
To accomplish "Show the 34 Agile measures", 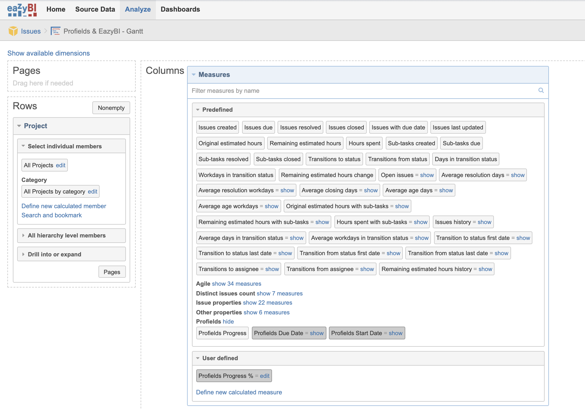I will [237, 284].
